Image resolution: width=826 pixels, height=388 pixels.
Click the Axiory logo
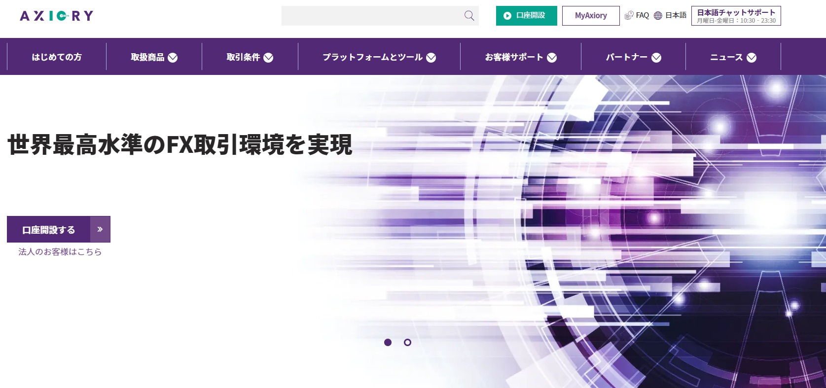pyautogui.click(x=56, y=16)
